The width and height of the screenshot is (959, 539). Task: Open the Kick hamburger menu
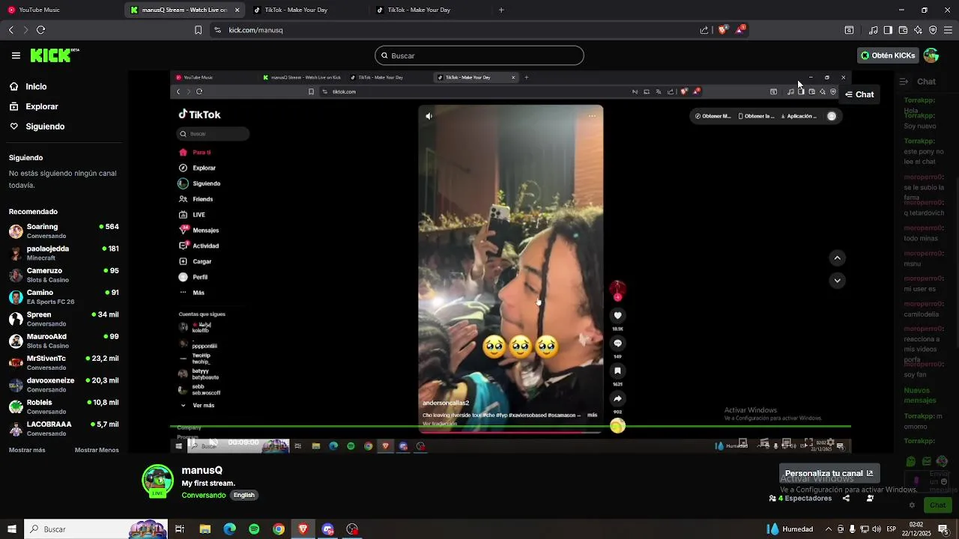pos(16,55)
